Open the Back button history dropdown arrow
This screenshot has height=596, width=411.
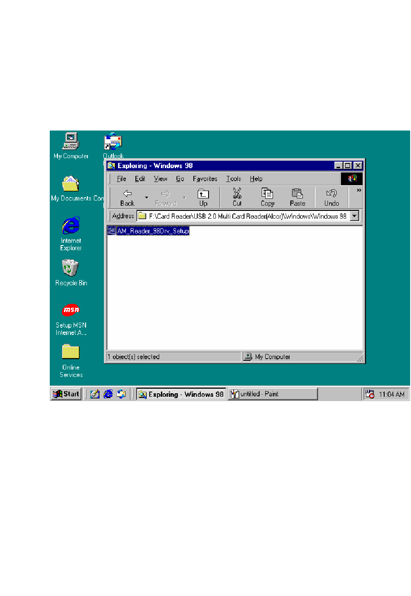(146, 198)
